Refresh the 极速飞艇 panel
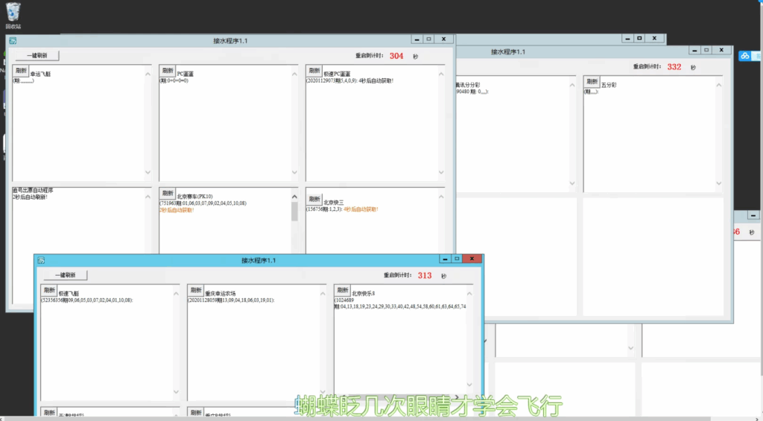Viewport: 763px width, 421px height. pyautogui.click(x=49, y=291)
